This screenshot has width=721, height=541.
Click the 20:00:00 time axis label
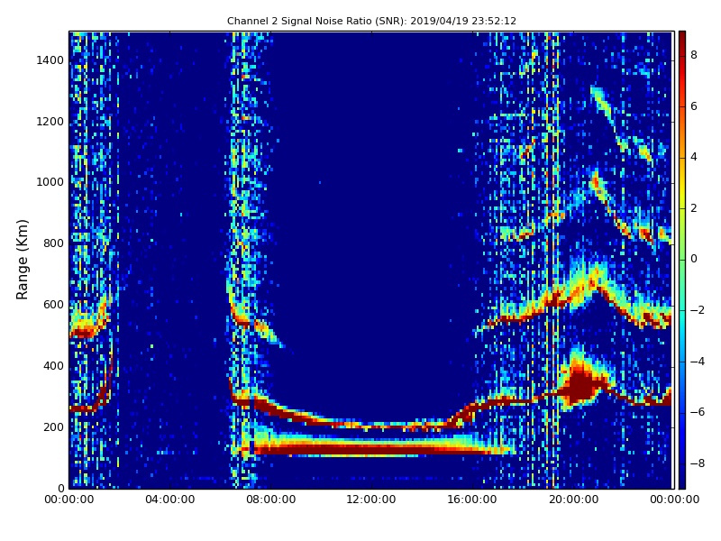573,500
